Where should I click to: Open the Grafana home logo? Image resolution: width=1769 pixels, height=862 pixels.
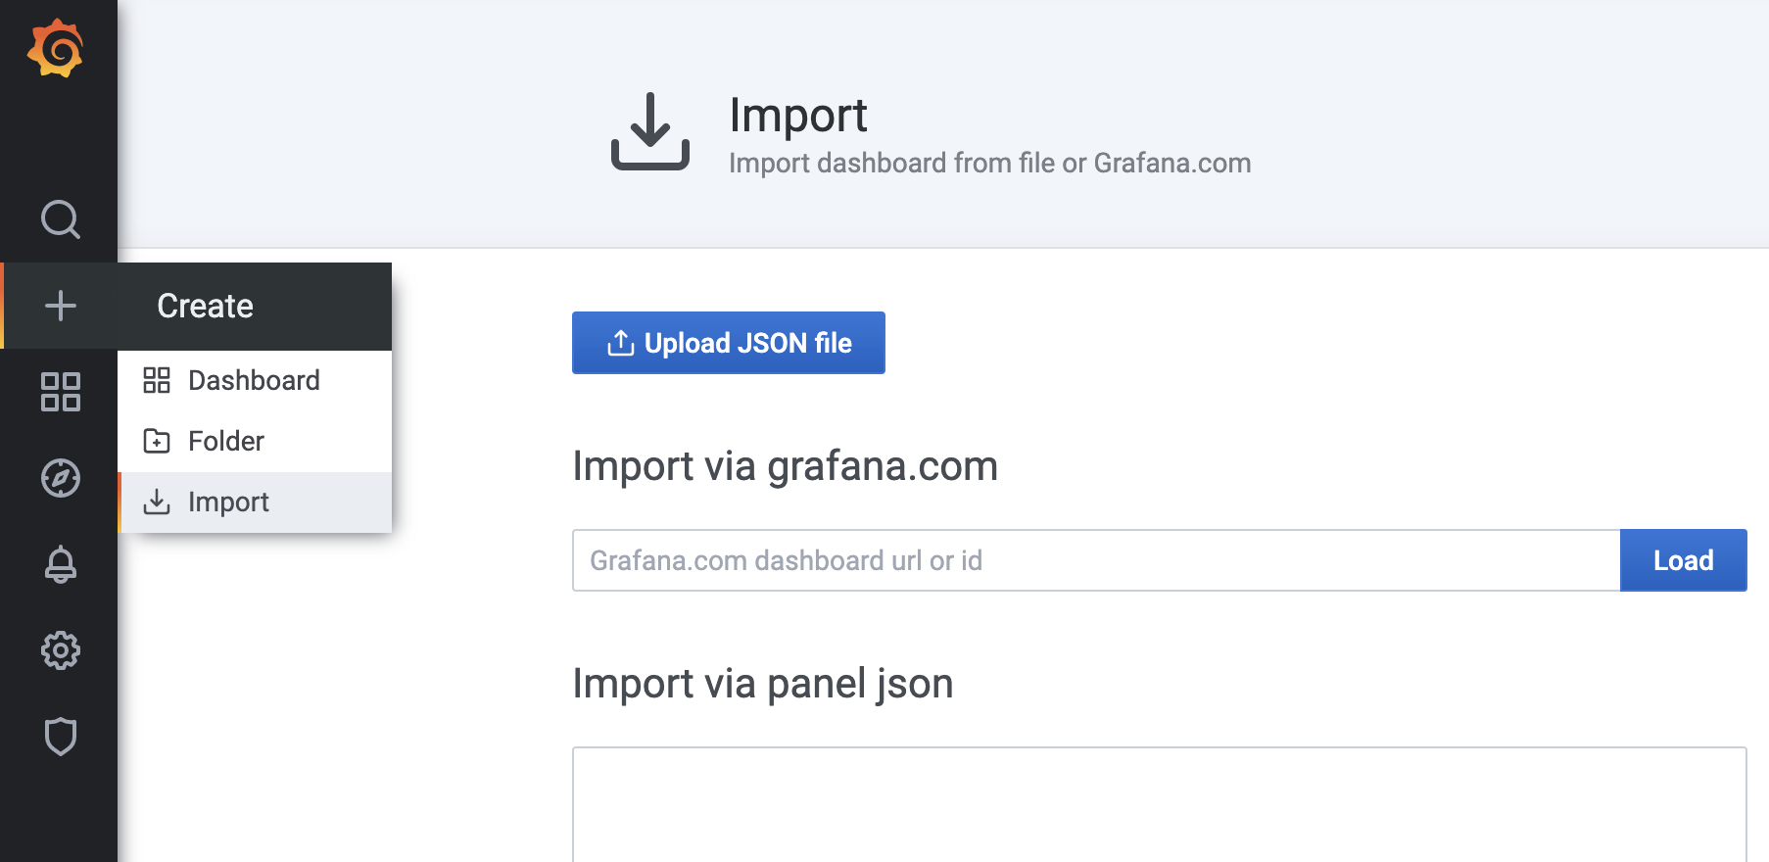click(55, 48)
